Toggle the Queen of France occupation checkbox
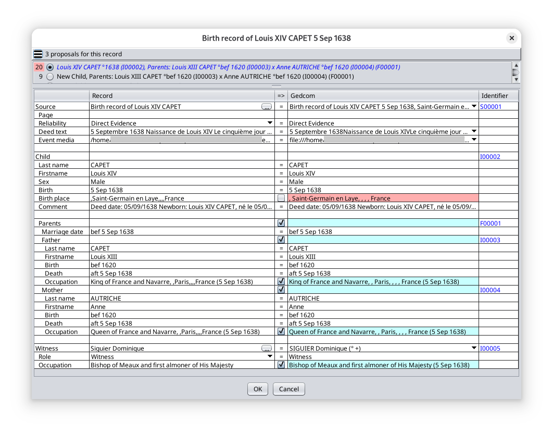Image resolution: width=553 pixels, height=434 pixels. click(x=281, y=331)
